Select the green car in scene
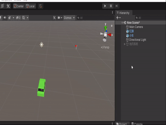This screenshot has width=166, height=125. (41, 88)
